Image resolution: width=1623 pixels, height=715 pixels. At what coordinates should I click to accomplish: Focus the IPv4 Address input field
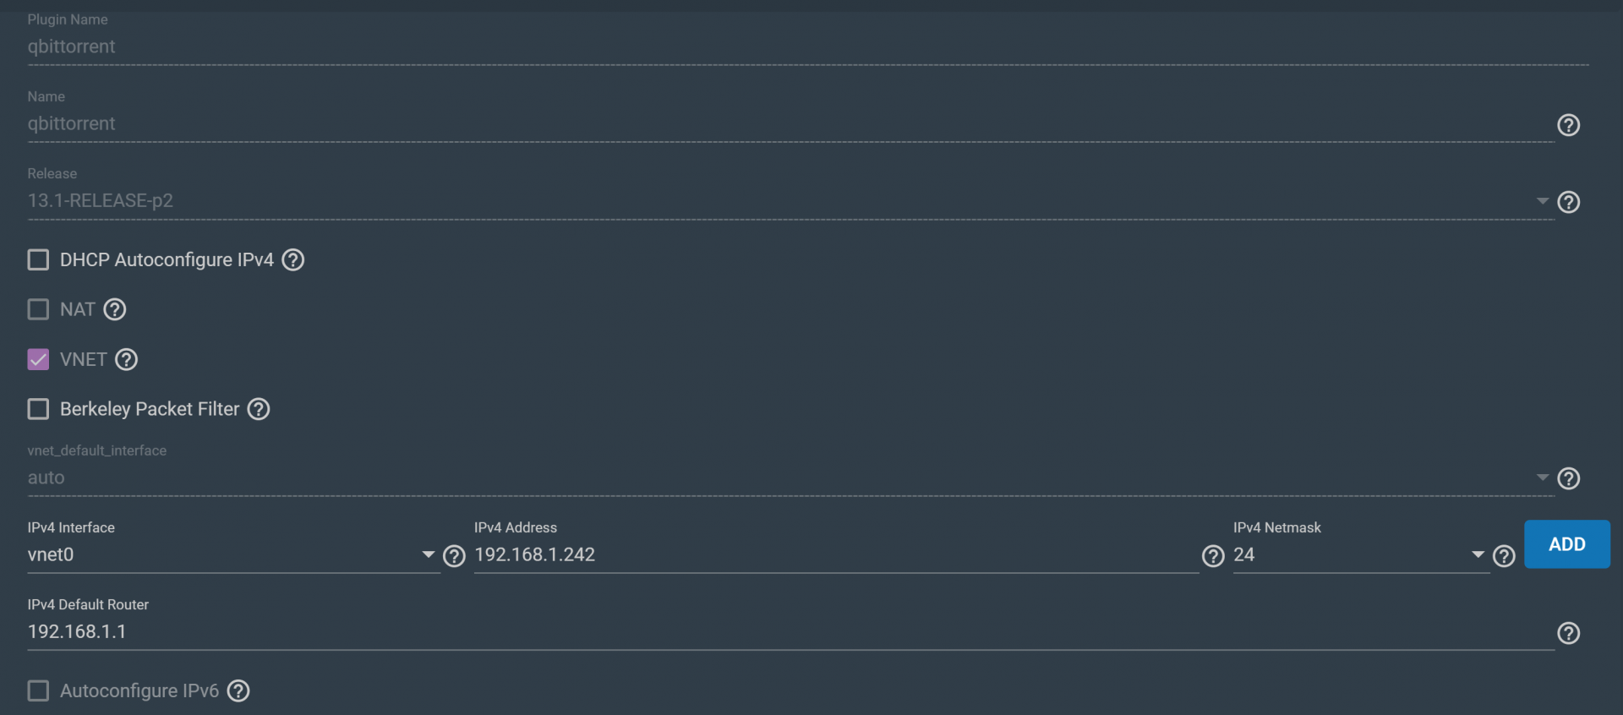(x=836, y=554)
